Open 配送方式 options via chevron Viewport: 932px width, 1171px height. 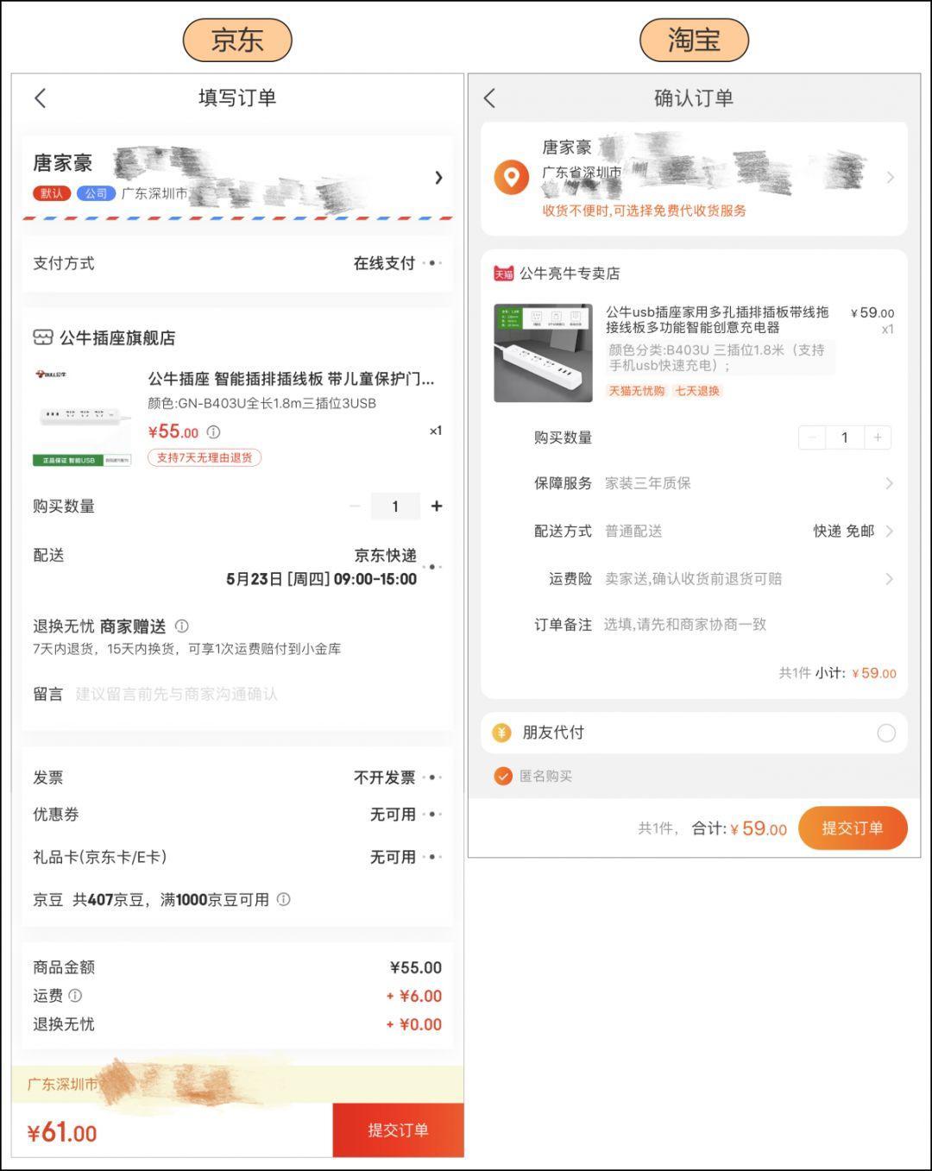pyautogui.click(x=889, y=532)
